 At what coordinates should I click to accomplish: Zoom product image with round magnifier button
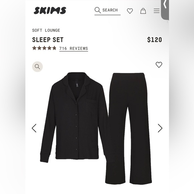(37, 67)
